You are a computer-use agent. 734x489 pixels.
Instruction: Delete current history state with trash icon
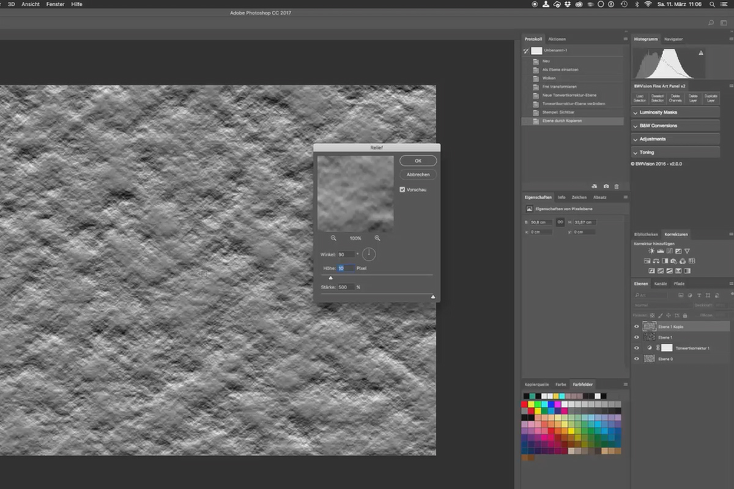click(617, 186)
